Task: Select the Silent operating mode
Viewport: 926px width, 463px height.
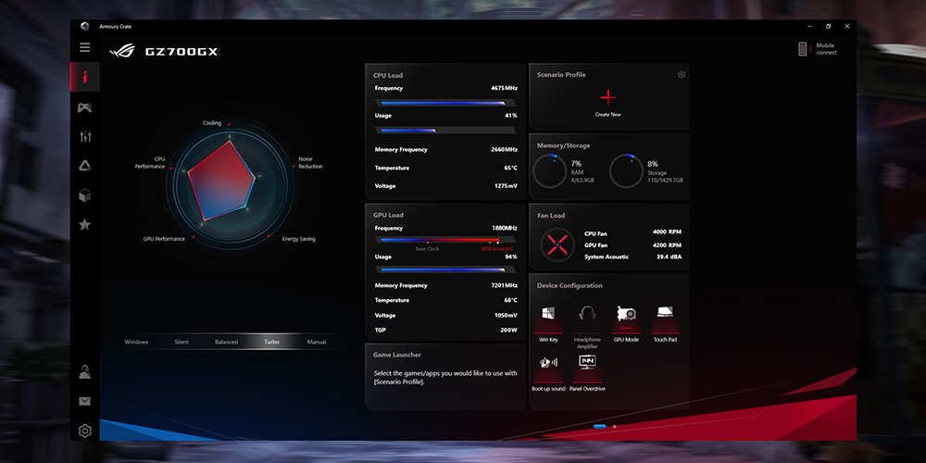Action: point(181,342)
